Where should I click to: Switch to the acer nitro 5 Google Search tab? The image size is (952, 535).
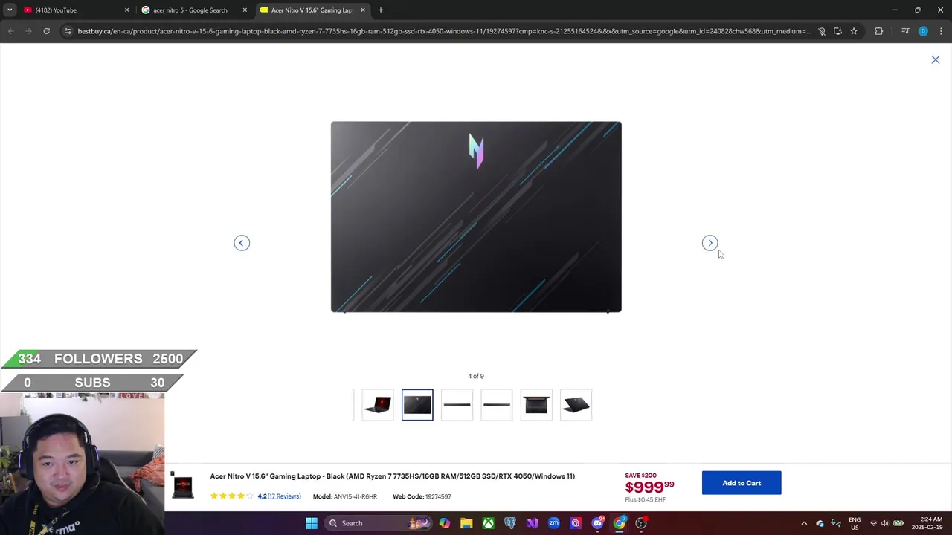(x=195, y=10)
